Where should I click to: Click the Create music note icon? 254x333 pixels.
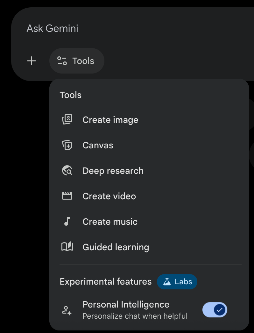click(x=67, y=221)
